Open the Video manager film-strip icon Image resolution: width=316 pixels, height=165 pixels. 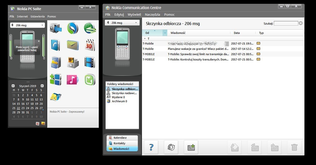(90, 63)
